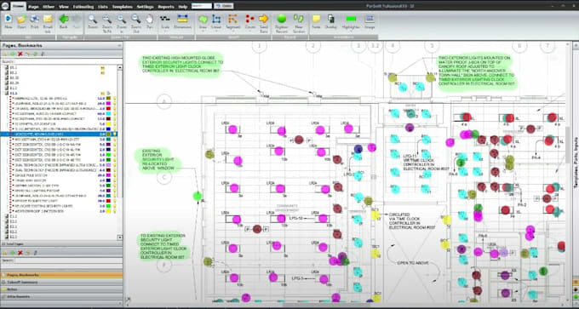Viewport: 579px width, 309px height.
Task: Click the Image insert icon
Action: (x=370, y=19)
